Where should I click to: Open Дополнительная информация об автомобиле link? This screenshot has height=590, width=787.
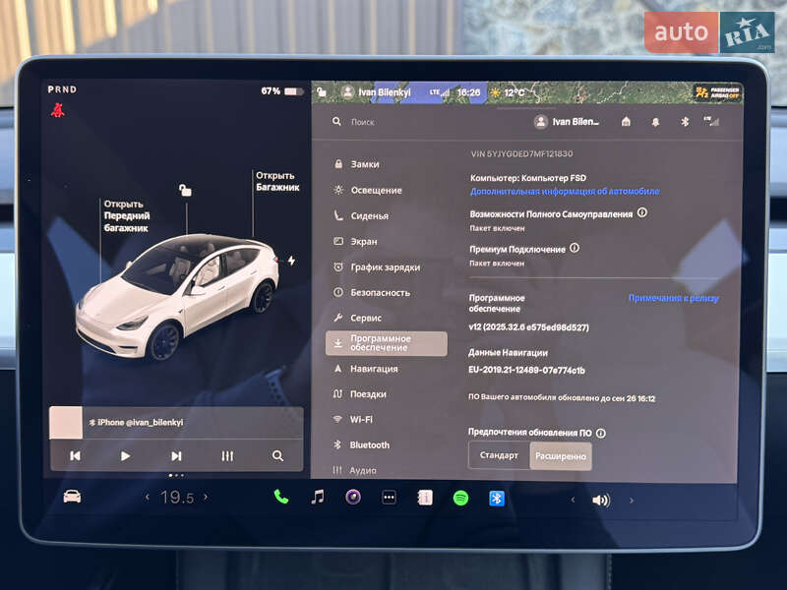565,191
